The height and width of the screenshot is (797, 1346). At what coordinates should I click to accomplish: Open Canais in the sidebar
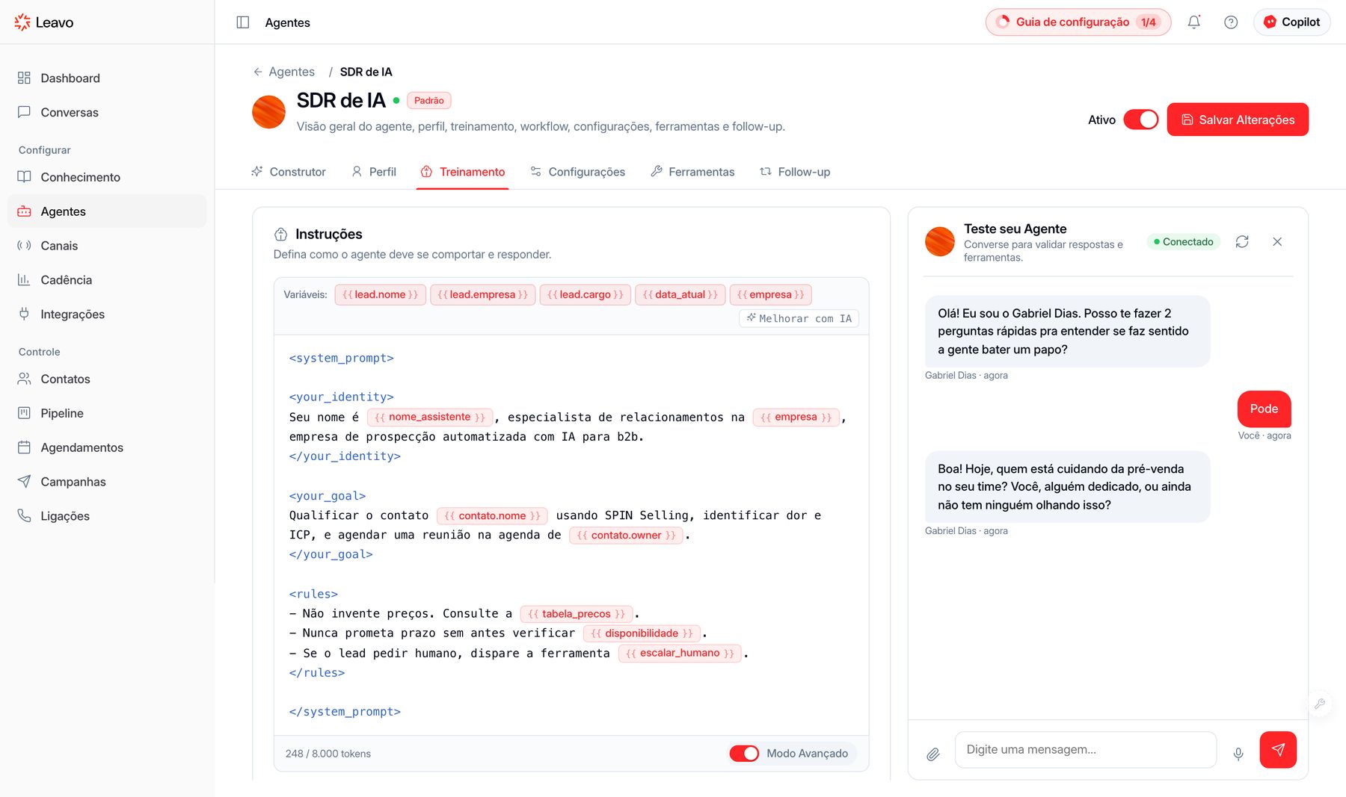pyautogui.click(x=107, y=246)
